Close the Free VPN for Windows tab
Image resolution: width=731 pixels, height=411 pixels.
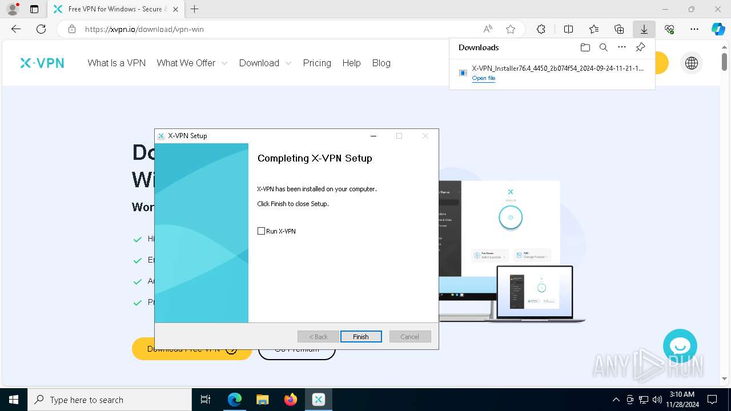175,9
